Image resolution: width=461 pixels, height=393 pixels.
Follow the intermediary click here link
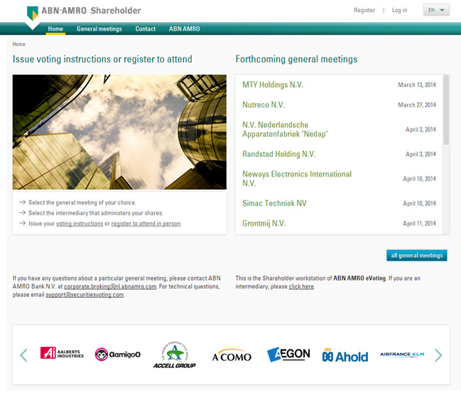tap(301, 286)
